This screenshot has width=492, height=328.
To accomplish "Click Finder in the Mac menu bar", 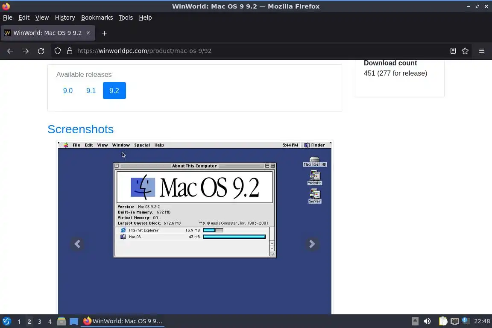I will pyautogui.click(x=315, y=145).
